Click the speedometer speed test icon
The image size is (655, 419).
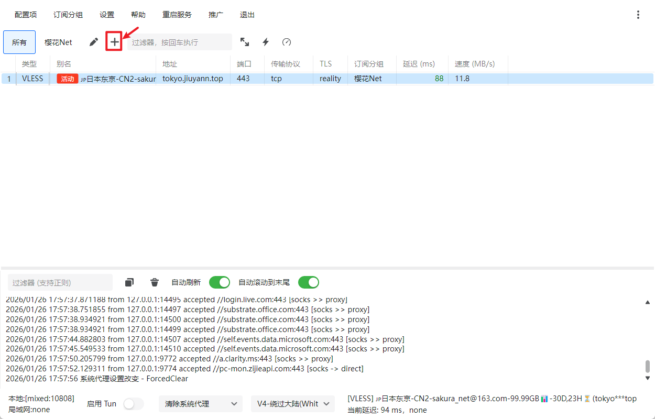click(x=286, y=42)
